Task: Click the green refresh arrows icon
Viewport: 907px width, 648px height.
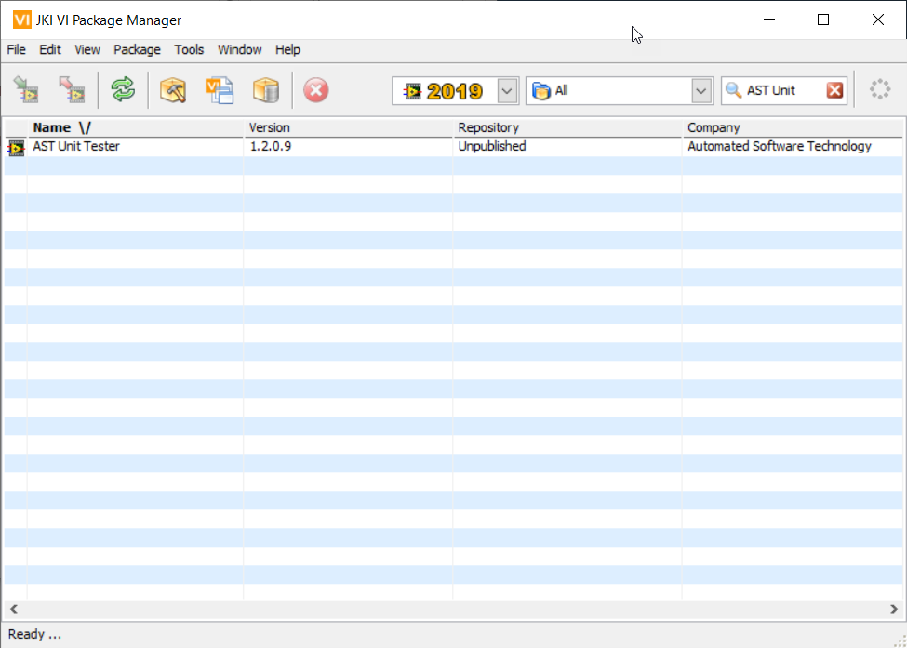Action: [x=123, y=90]
